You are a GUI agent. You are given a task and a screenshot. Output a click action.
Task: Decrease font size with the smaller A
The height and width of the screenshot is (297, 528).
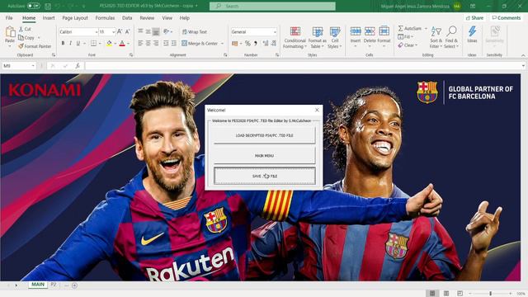click(x=127, y=31)
